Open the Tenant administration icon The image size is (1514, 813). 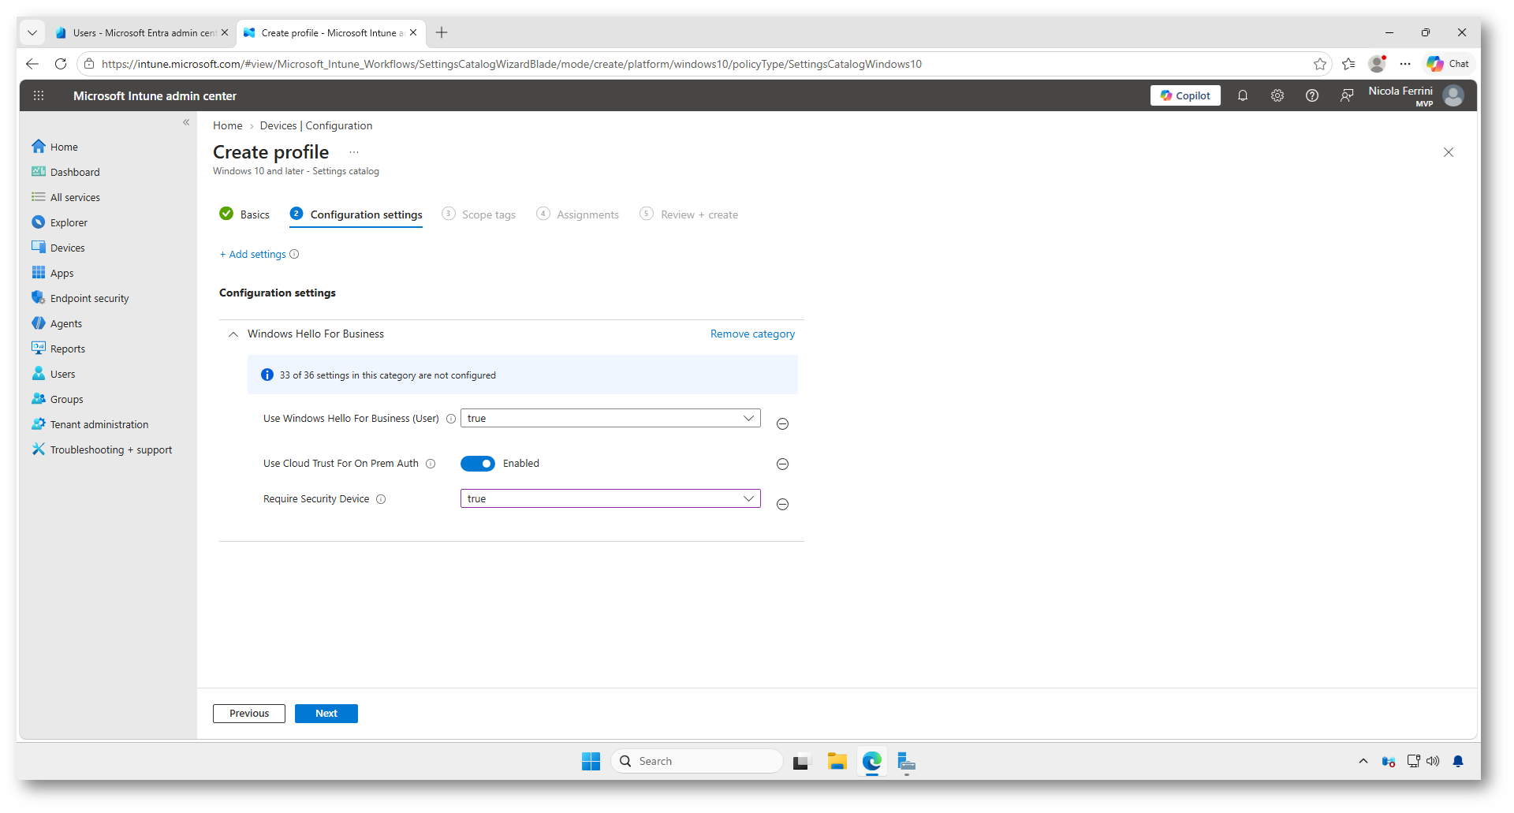click(38, 424)
